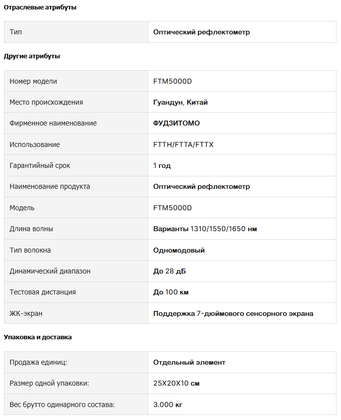Select the 'Номер модели' label cell
341x420 pixels.
[76, 81]
